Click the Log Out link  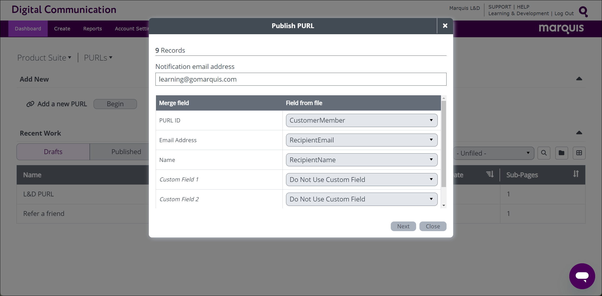(x=564, y=13)
